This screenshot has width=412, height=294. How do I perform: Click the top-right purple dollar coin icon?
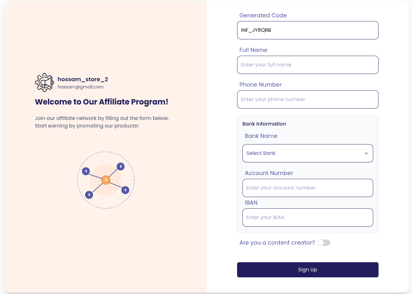click(x=121, y=167)
